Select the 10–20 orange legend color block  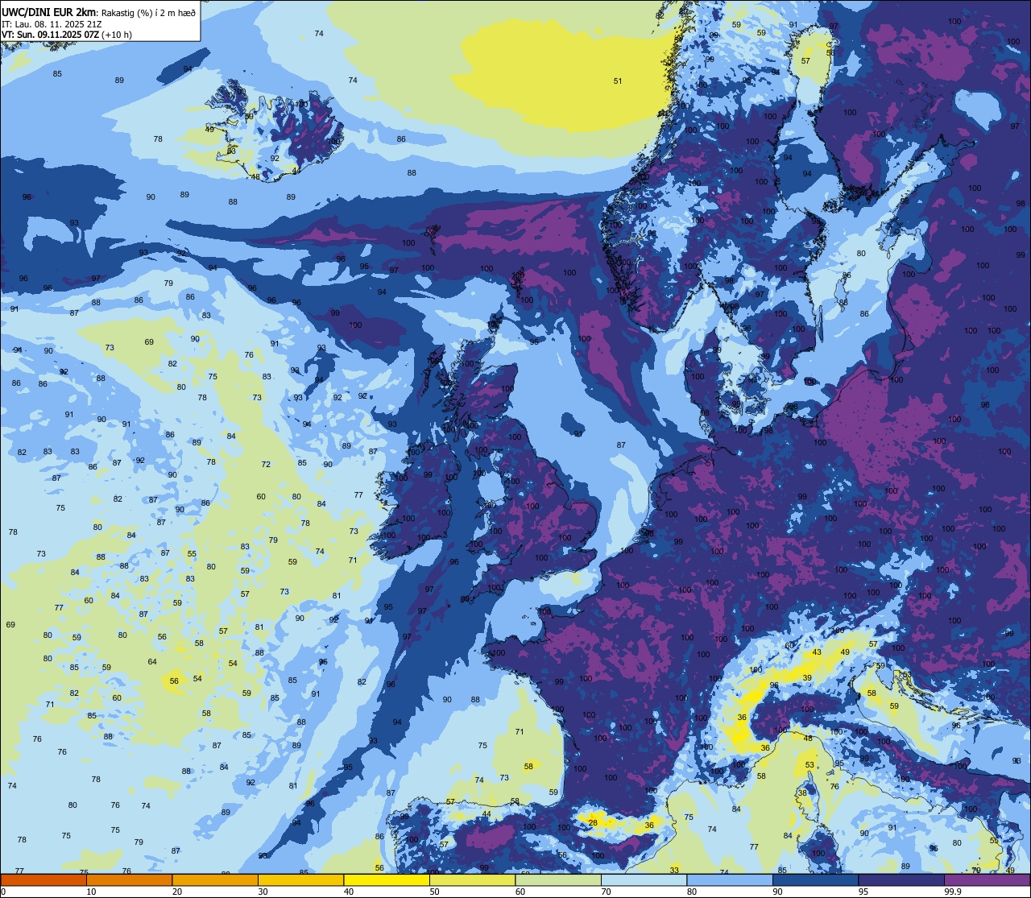(129, 879)
